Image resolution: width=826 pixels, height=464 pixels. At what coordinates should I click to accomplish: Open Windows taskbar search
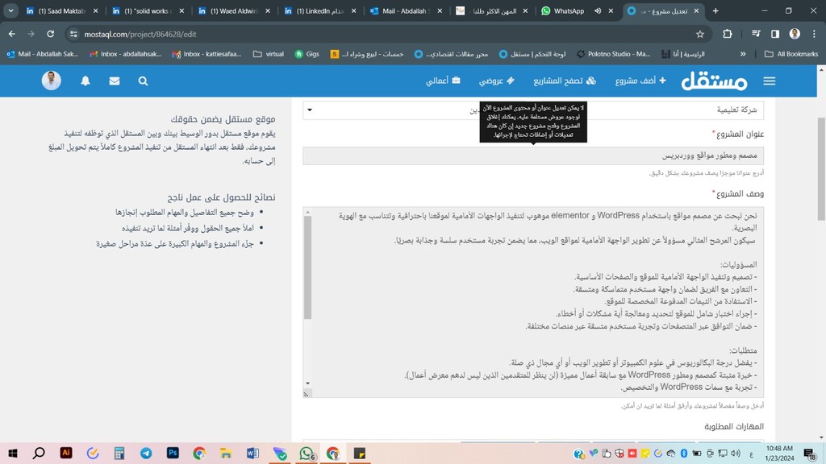pyautogui.click(x=39, y=453)
